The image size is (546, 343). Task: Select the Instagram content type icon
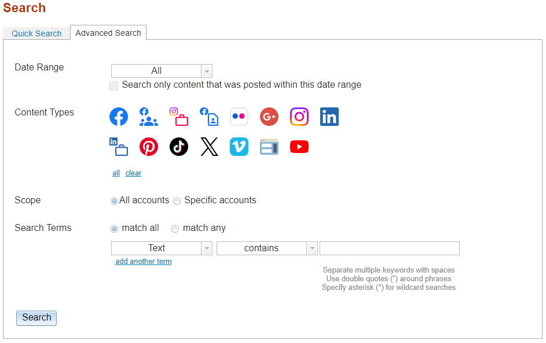point(299,117)
